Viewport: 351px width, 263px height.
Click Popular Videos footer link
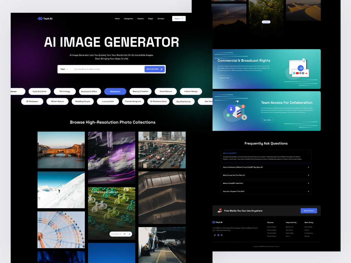(272, 233)
